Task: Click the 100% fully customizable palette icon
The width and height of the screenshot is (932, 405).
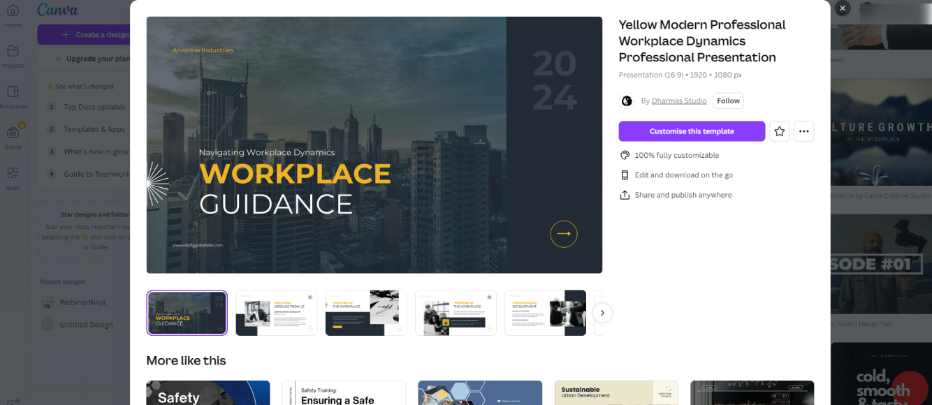Action: click(625, 155)
